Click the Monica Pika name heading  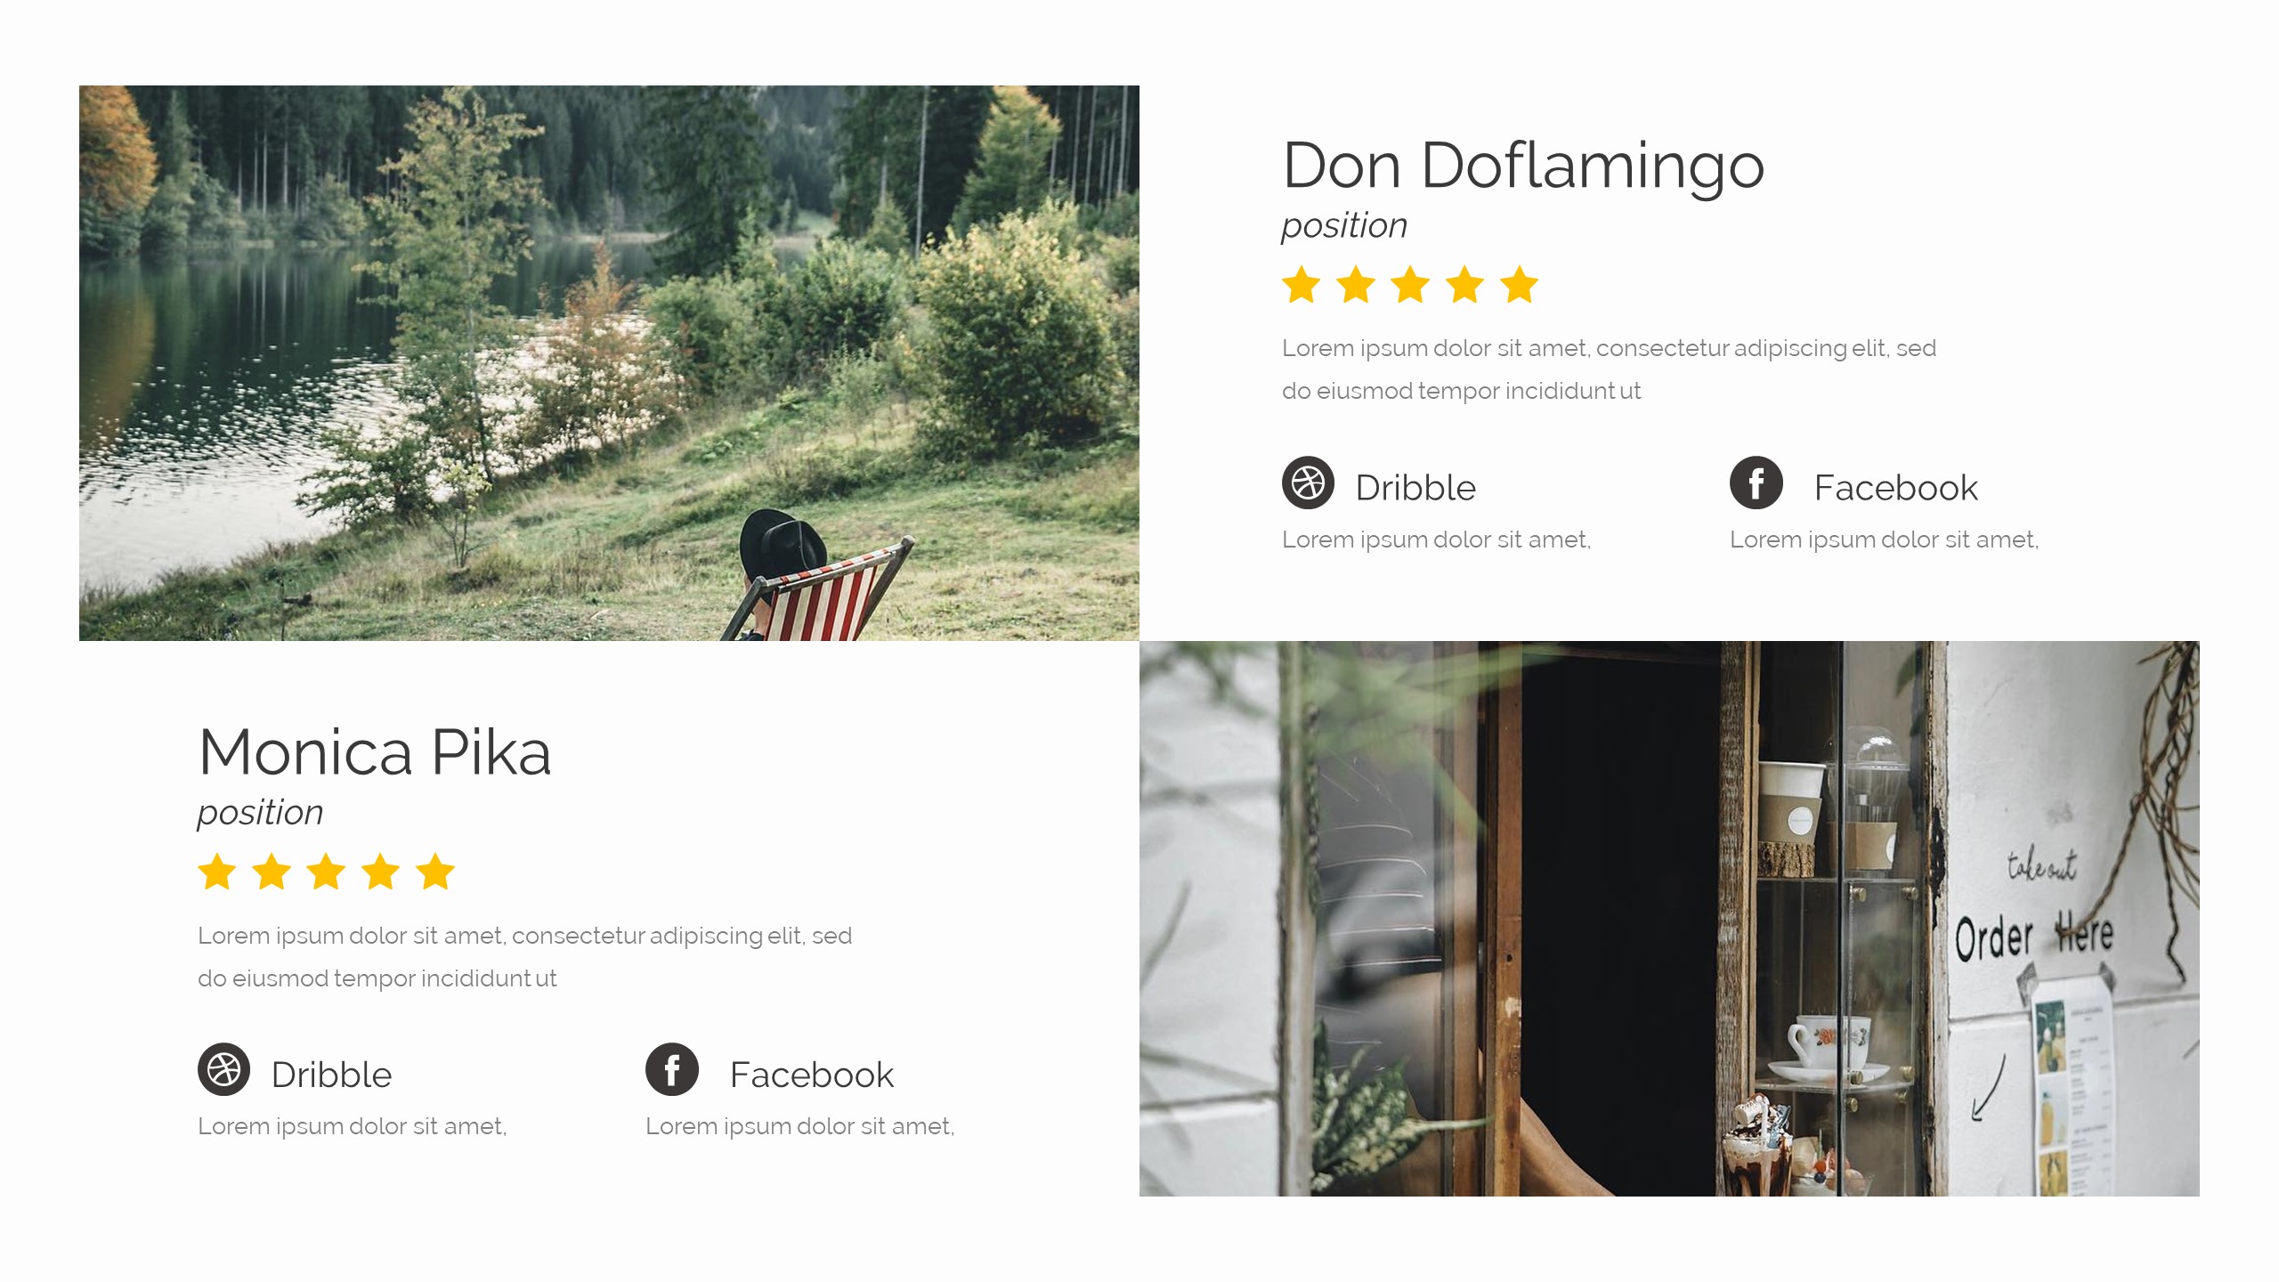(375, 752)
